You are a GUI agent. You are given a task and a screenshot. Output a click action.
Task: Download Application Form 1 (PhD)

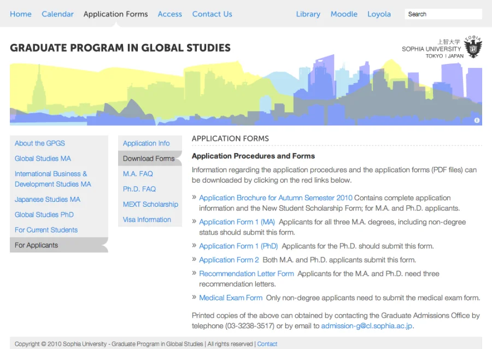238,246
